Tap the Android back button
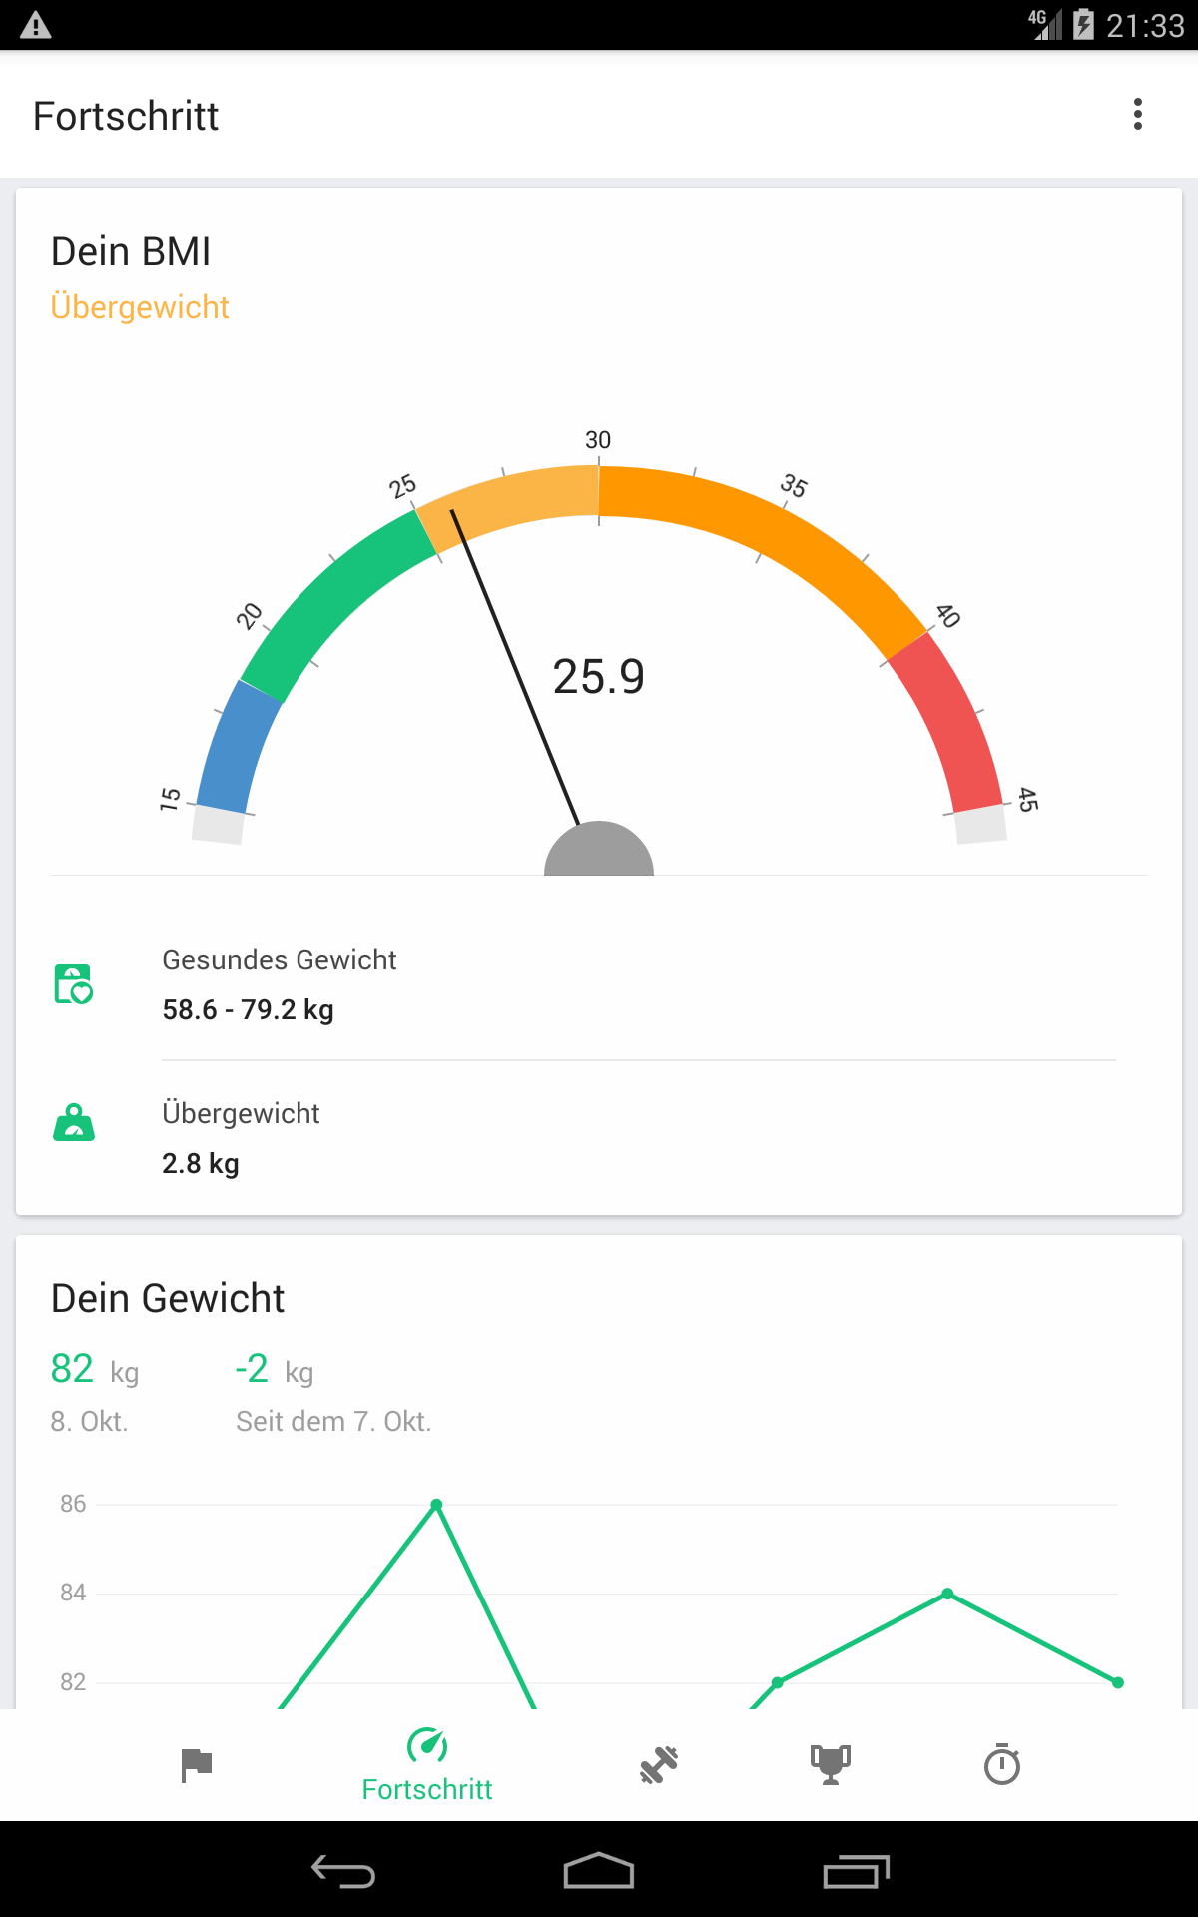This screenshot has width=1198, height=1917. tap(343, 1871)
